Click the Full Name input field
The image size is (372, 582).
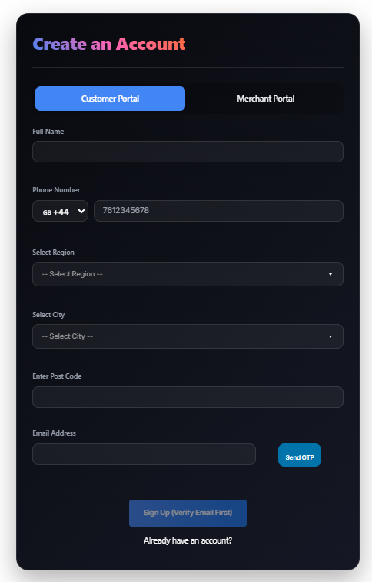coord(188,152)
